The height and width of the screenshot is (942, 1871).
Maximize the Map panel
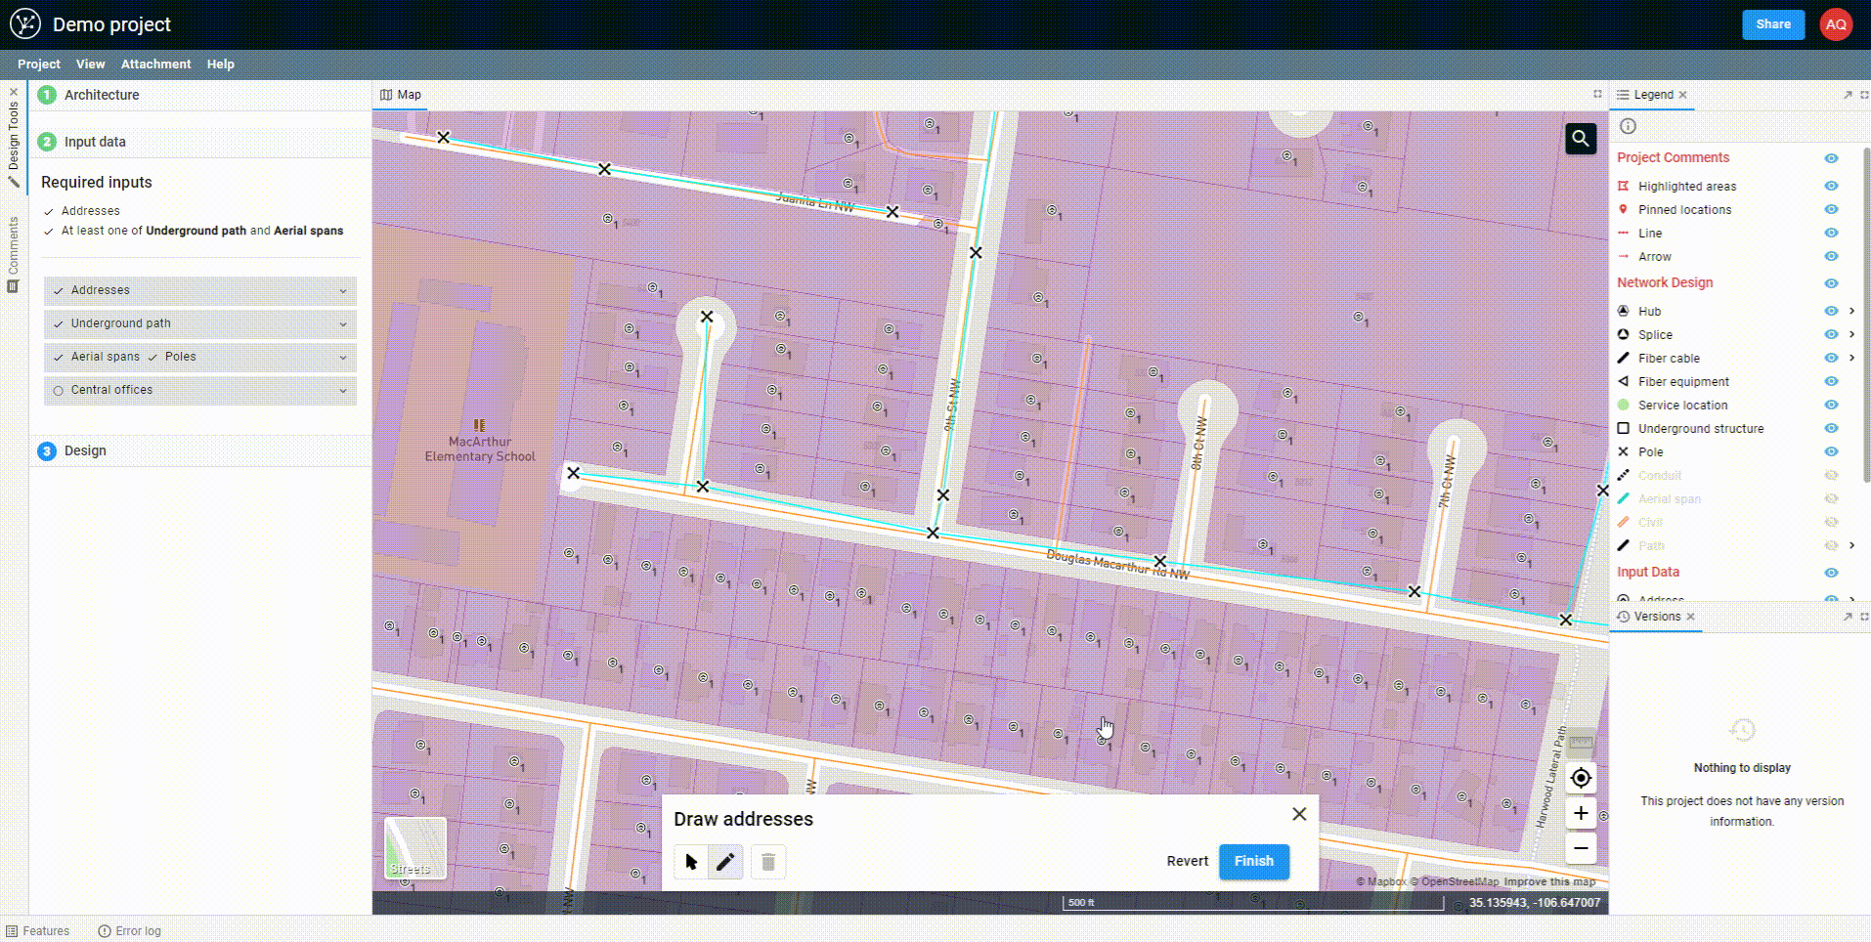click(1597, 94)
